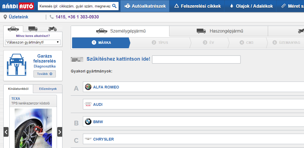Viewport: 304px width, 148px height.
Task: Click the oil drop icon beside Olajok
Action: tap(232, 6)
